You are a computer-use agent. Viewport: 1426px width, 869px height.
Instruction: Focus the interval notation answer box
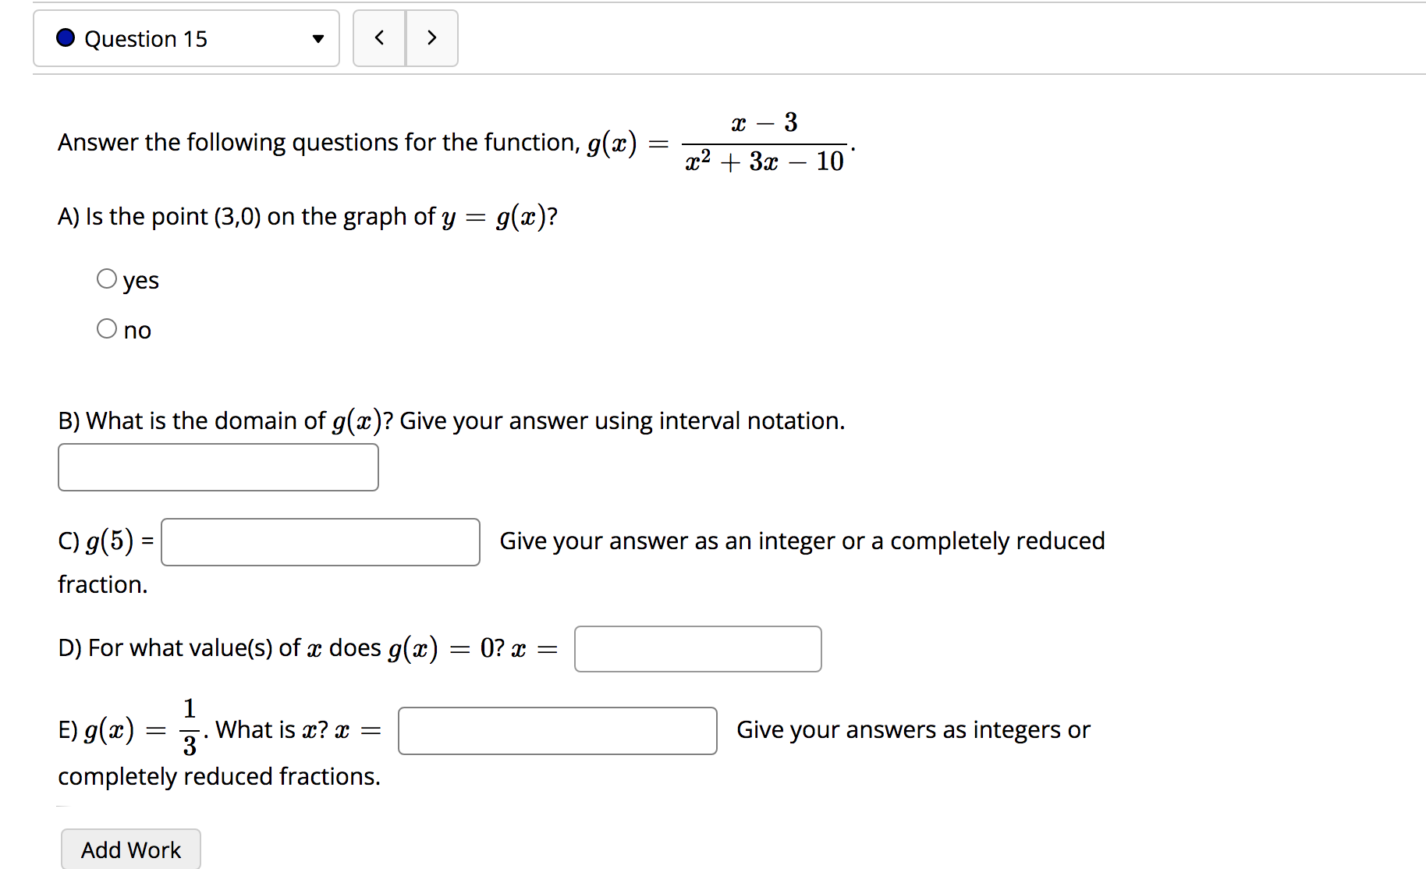(218, 466)
